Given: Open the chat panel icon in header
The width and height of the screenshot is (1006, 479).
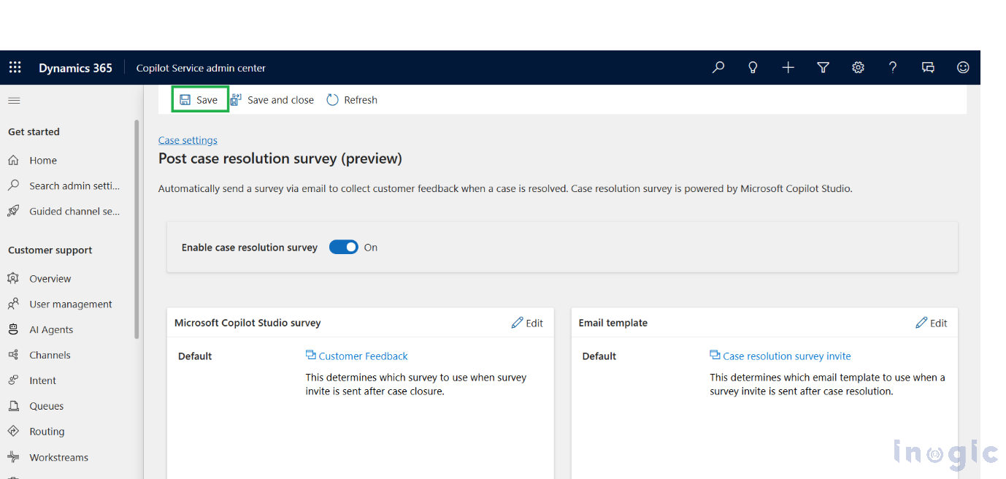Looking at the screenshot, I should pyautogui.click(x=928, y=68).
